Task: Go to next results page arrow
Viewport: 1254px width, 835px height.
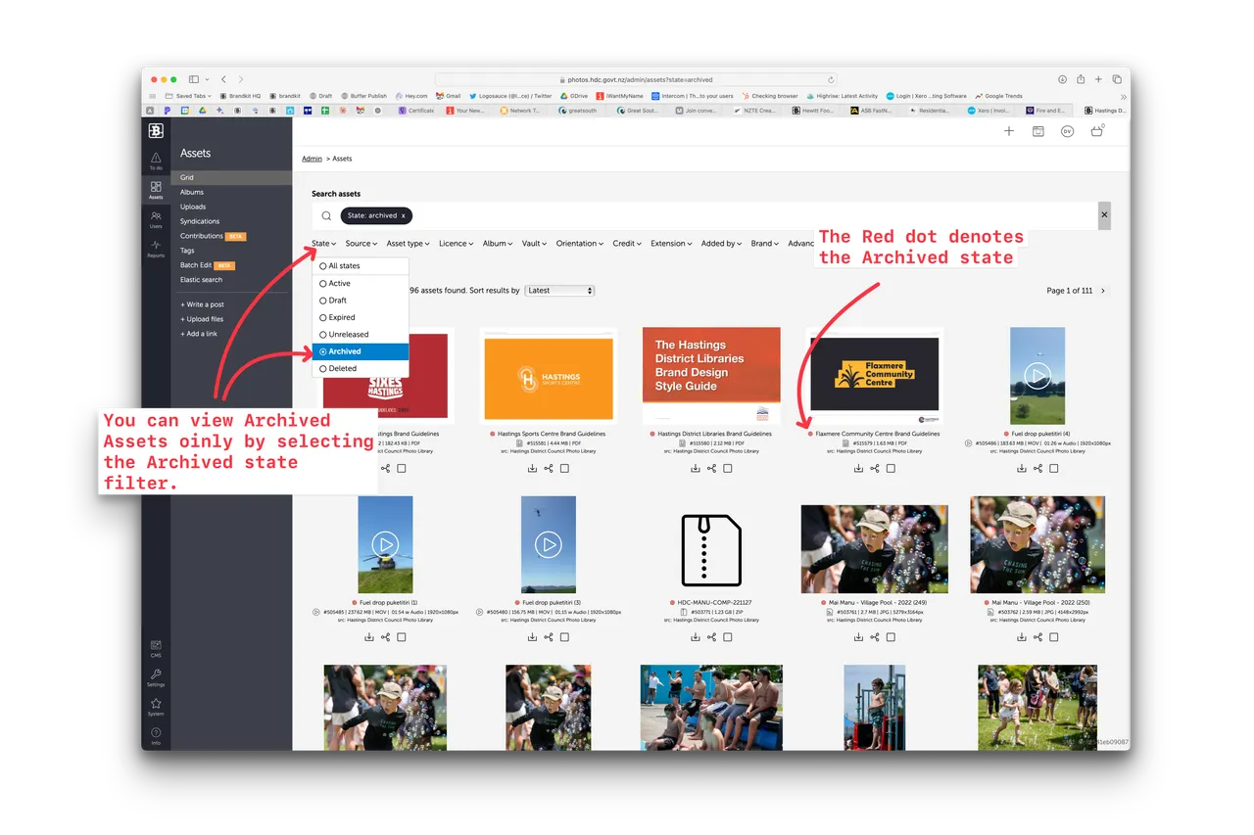Action: click(1103, 291)
